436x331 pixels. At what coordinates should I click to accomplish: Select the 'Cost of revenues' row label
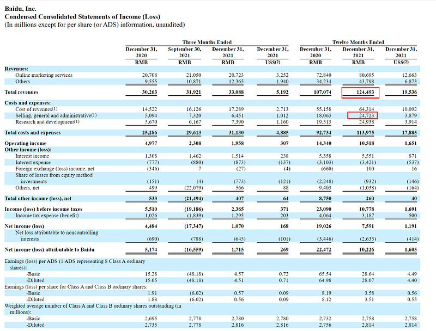37,109
